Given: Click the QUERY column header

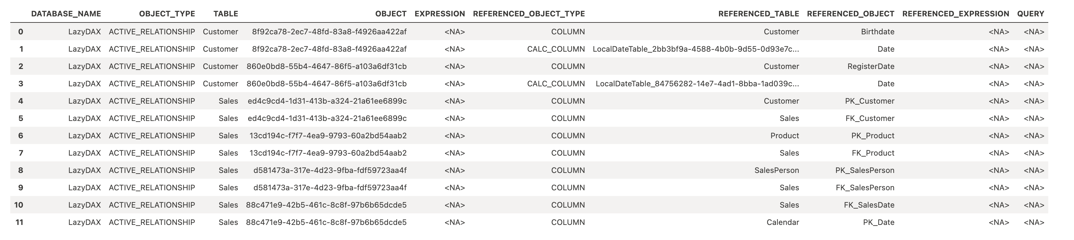Looking at the screenshot, I should click(x=1031, y=14).
